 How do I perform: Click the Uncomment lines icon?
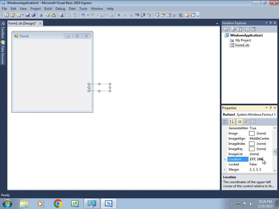[75, 15]
